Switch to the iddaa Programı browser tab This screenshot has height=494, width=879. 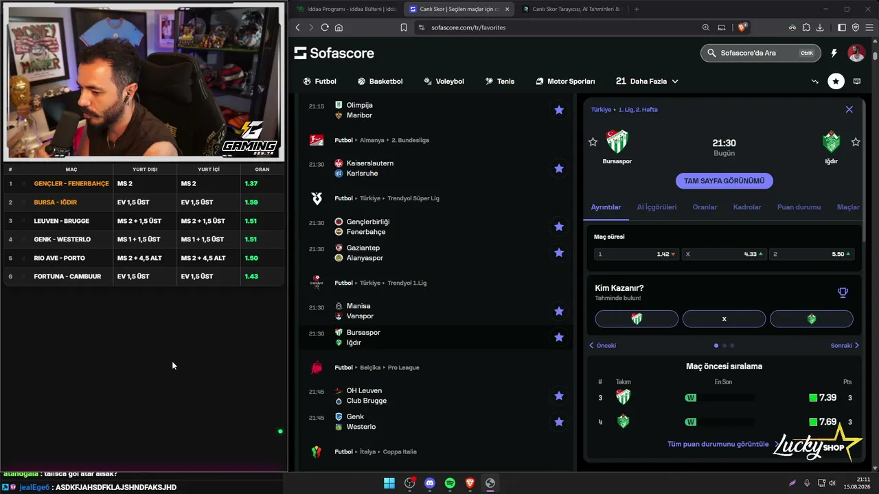346,9
